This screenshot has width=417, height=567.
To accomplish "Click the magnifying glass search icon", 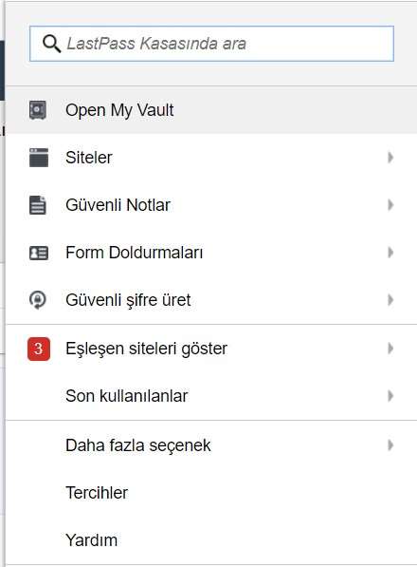I will pyautogui.click(x=51, y=44).
